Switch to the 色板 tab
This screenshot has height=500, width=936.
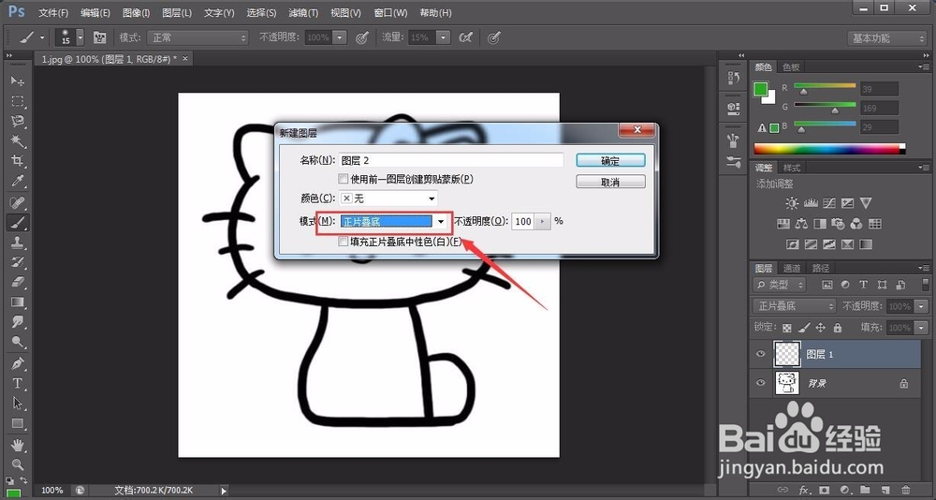coord(792,66)
